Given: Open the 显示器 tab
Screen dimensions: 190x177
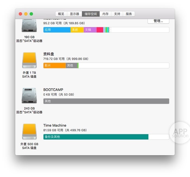Looking at the screenshot, I should [75, 14].
